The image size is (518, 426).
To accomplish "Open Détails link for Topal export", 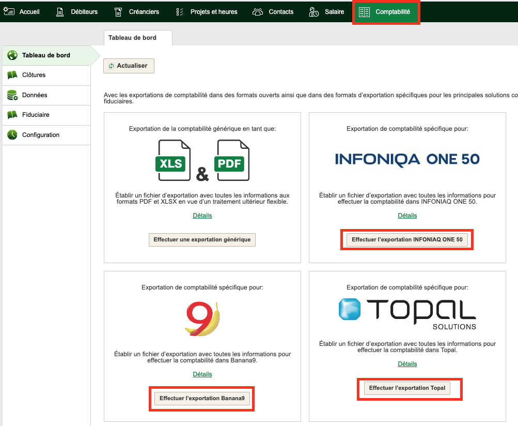I will tap(407, 364).
